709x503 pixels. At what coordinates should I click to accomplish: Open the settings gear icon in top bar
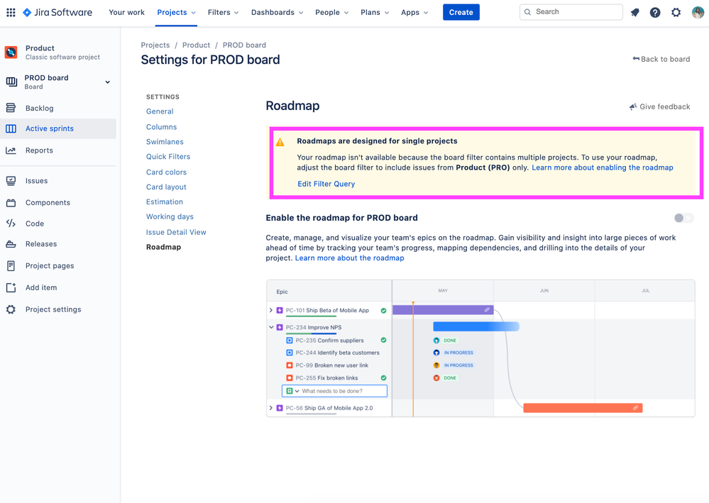676,13
